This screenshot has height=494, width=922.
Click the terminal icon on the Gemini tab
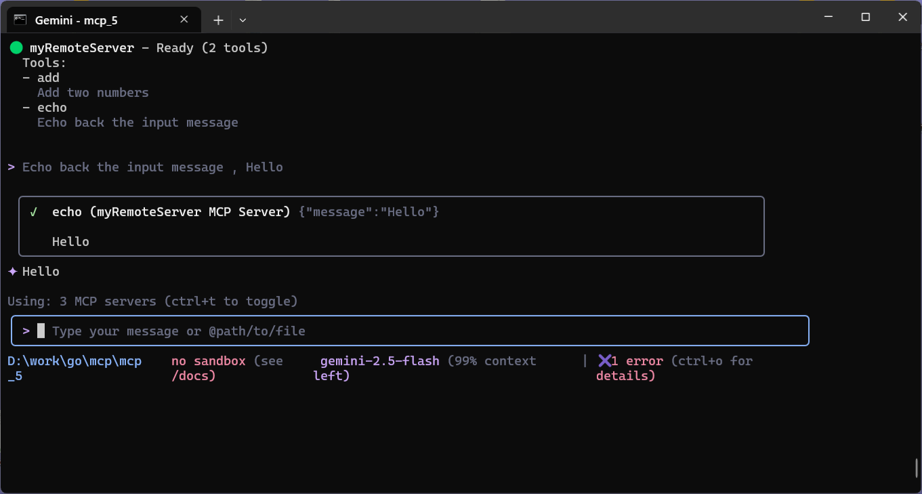point(21,20)
